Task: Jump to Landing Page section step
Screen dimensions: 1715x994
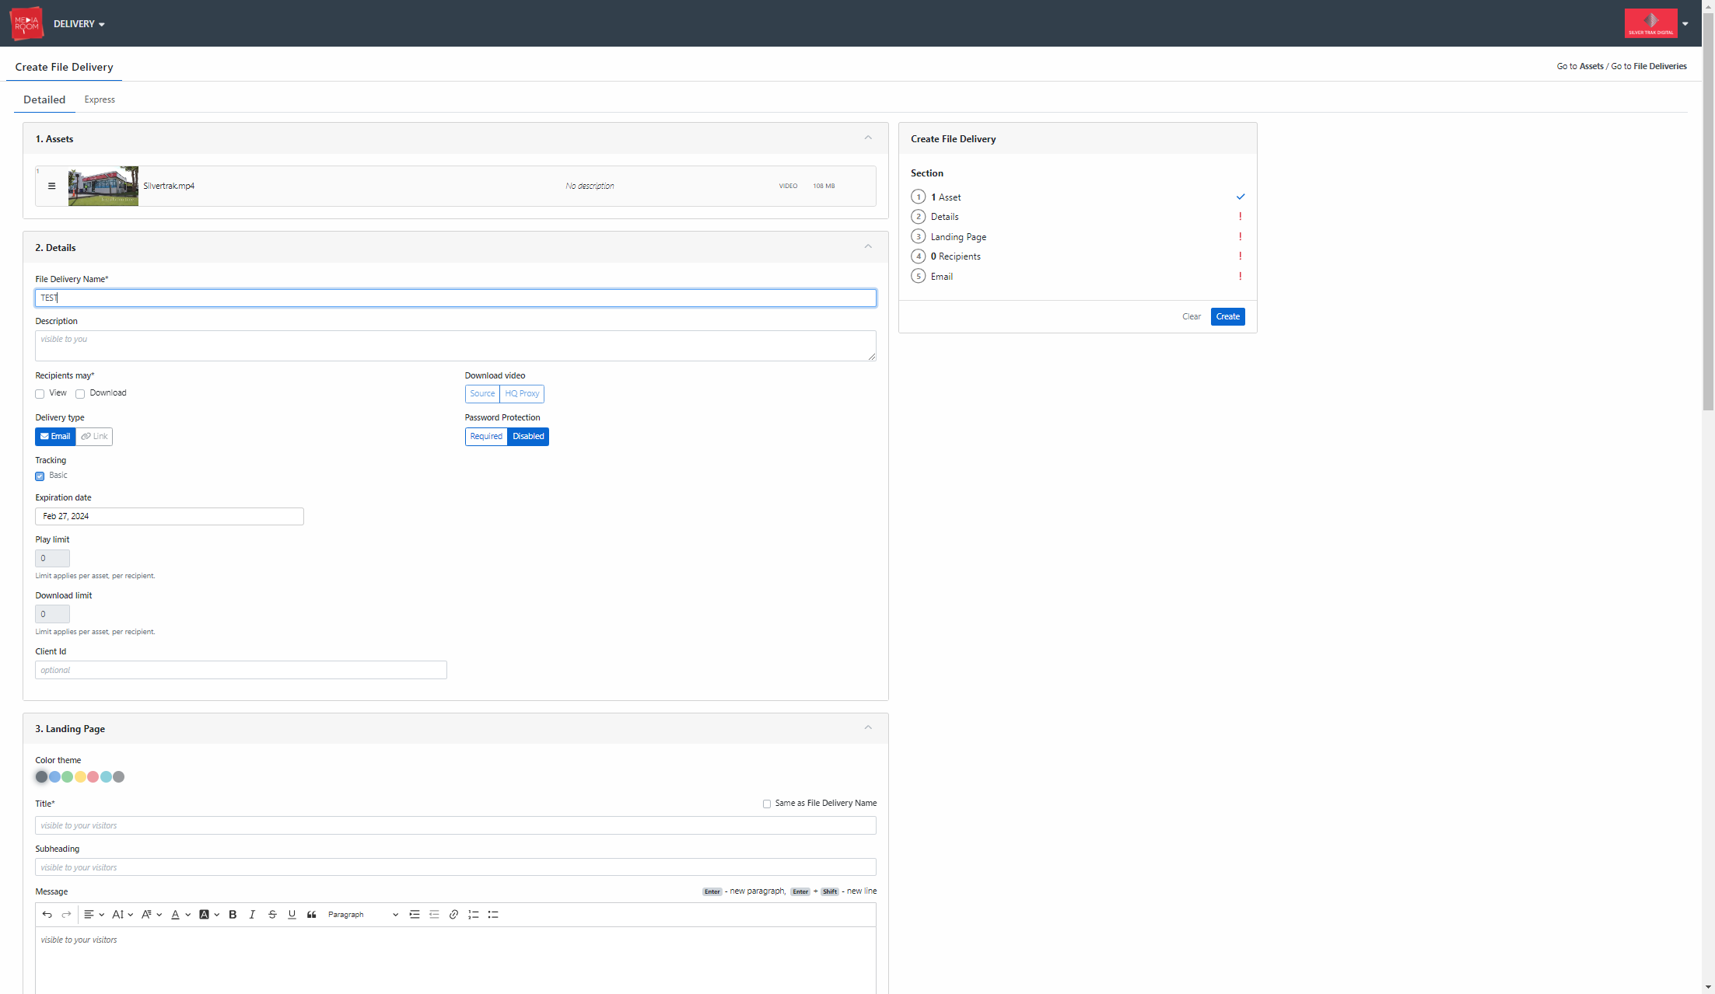Action: [958, 237]
